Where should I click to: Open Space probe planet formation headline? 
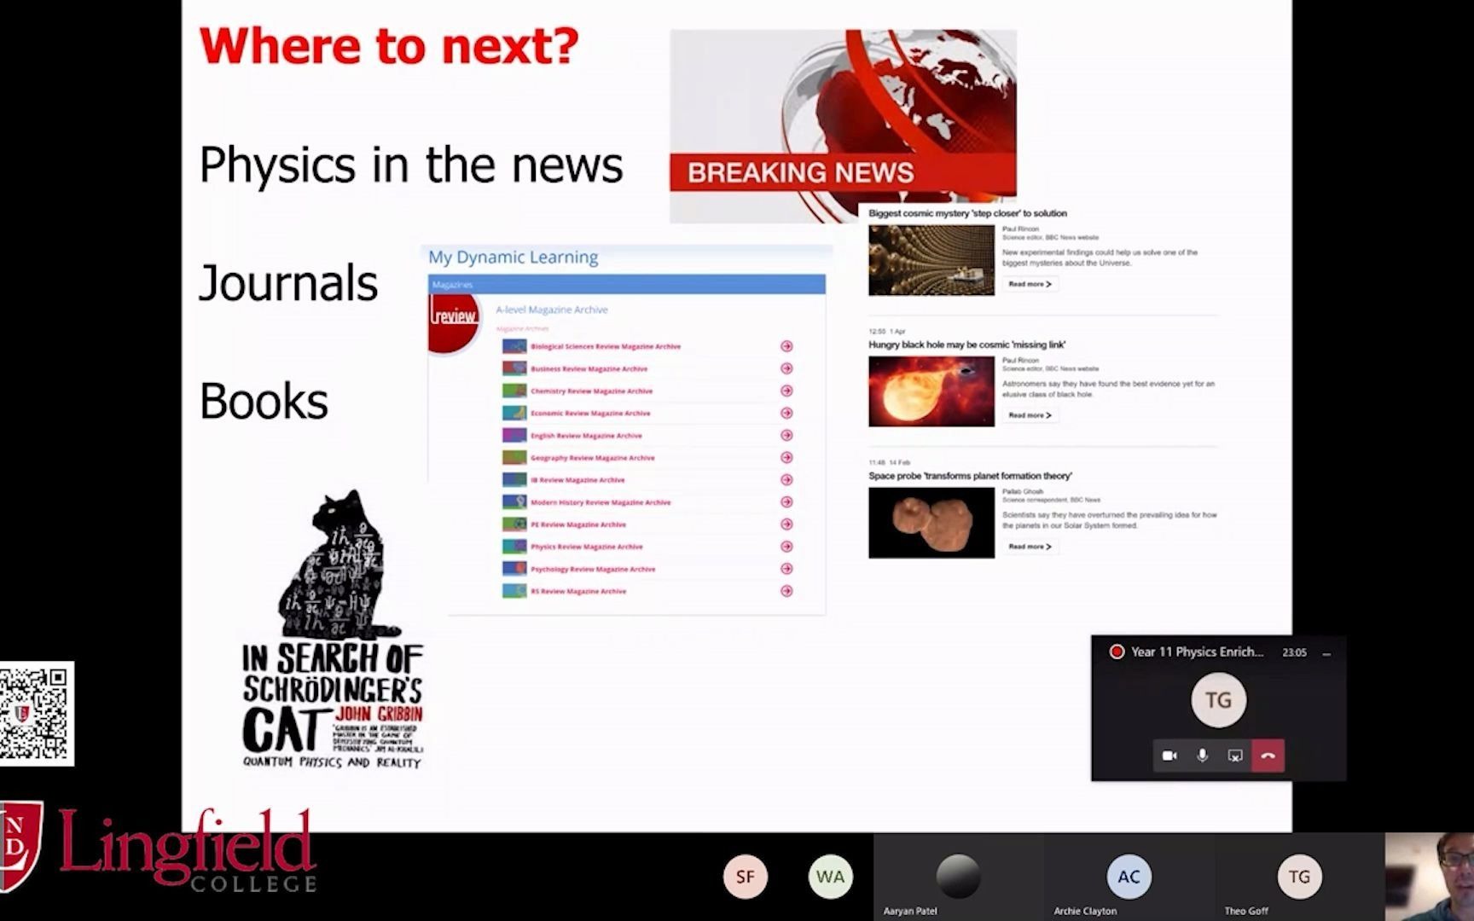[970, 476]
